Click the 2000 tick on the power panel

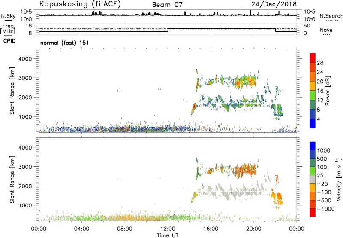coord(25,97)
